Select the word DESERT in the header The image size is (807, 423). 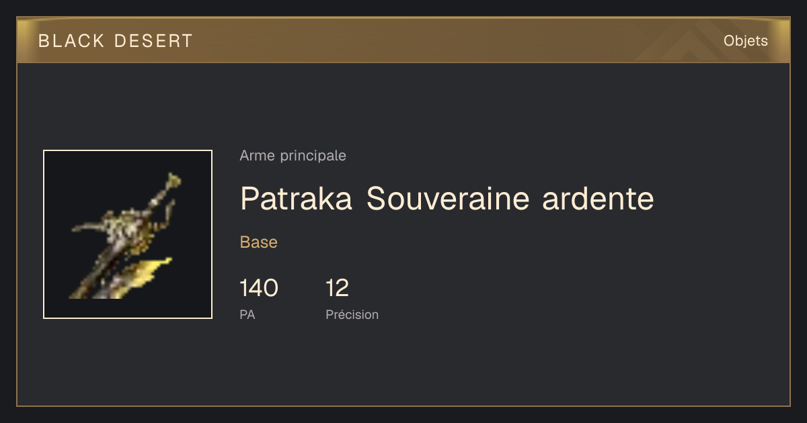(x=154, y=41)
